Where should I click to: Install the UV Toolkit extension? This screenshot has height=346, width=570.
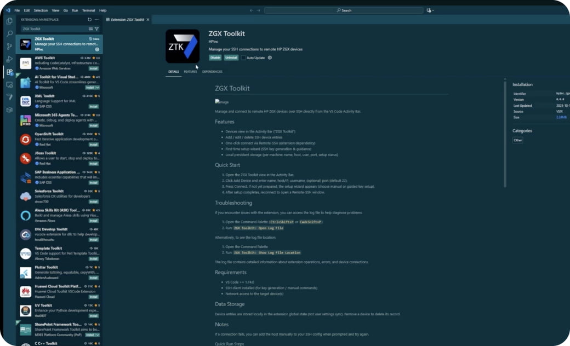pyautogui.click(x=93, y=316)
